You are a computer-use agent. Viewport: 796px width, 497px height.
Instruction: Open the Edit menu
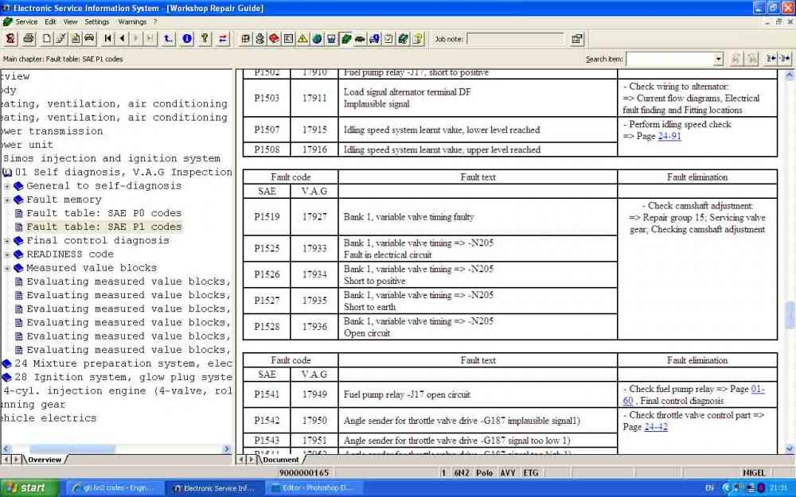(50, 21)
